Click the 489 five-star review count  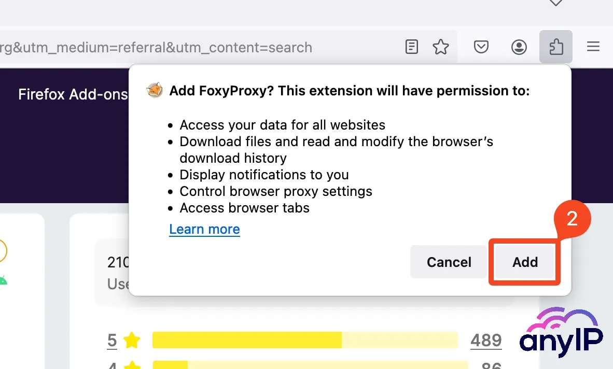coord(486,340)
